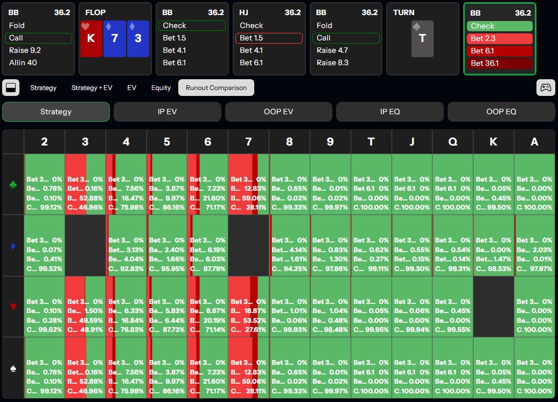Select the hearts suit row icon

pyautogui.click(x=13, y=307)
